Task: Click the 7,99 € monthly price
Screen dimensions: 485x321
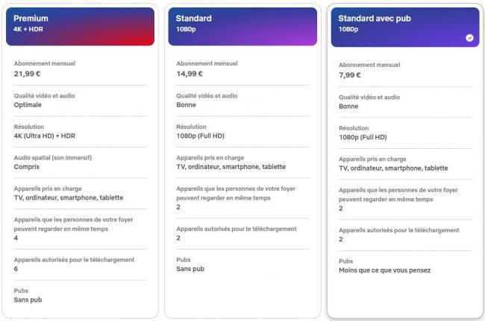Action: click(x=350, y=75)
